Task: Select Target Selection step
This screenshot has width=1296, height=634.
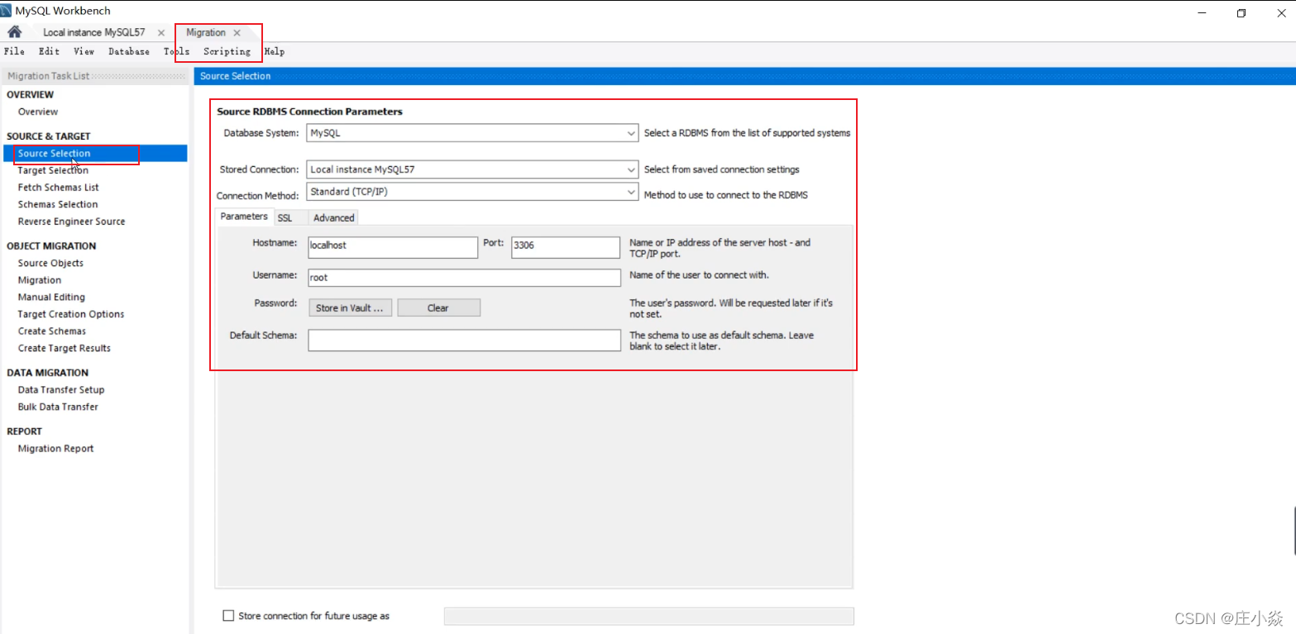Action: 53,170
